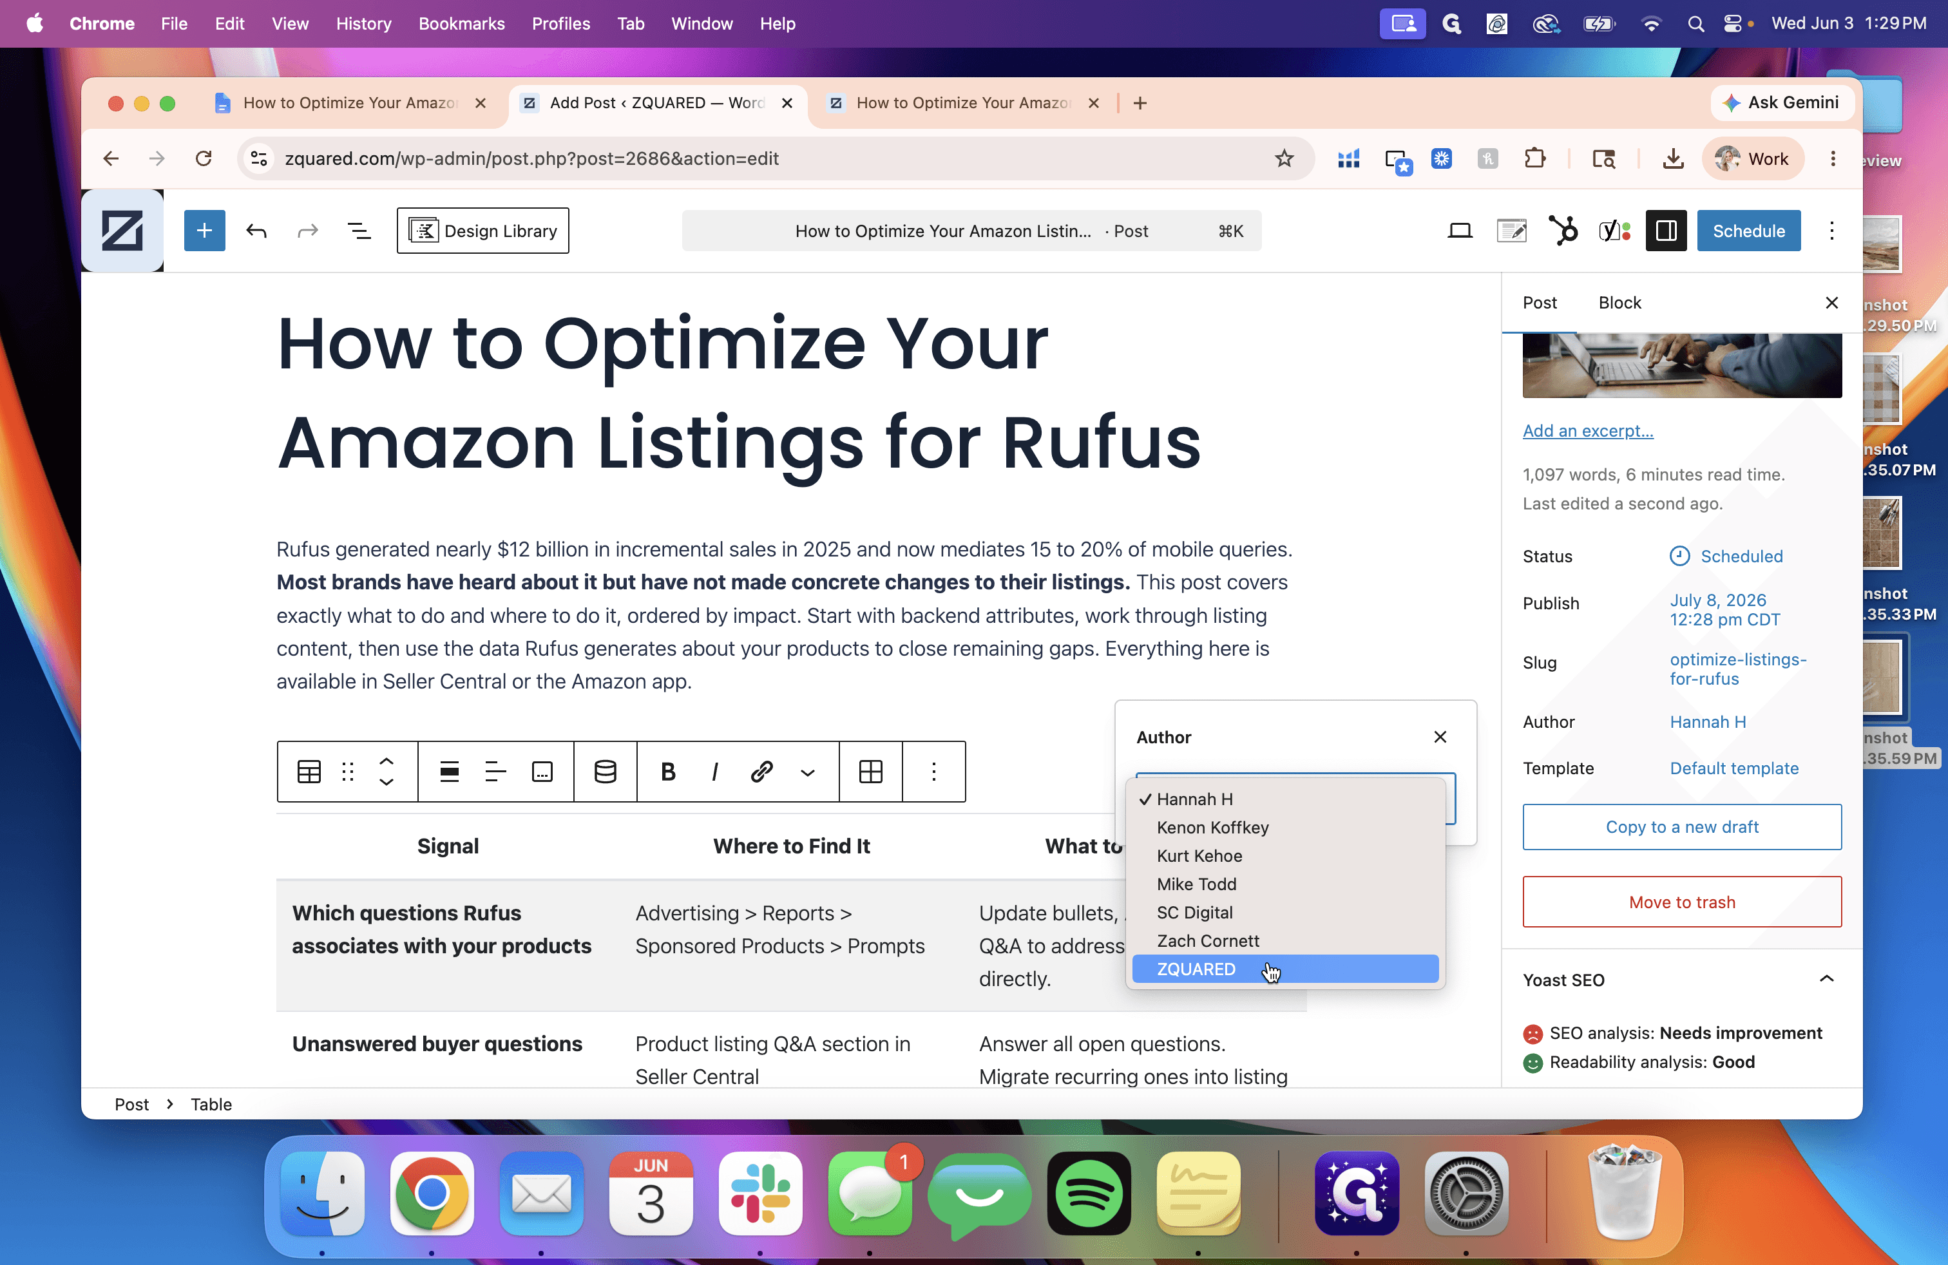
Task: Switch to the Post sidebar tab
Action: click(1540, 303)
